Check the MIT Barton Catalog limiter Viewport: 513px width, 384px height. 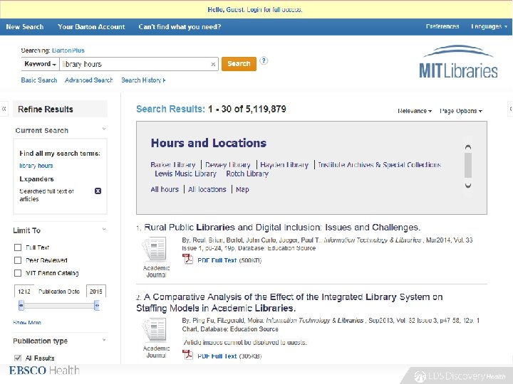click(18, 273)
